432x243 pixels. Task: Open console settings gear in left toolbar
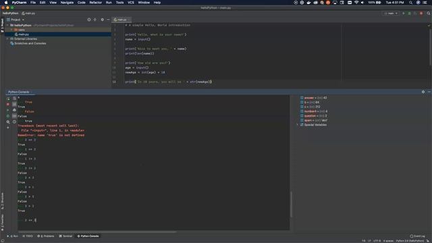click(8, 122)
